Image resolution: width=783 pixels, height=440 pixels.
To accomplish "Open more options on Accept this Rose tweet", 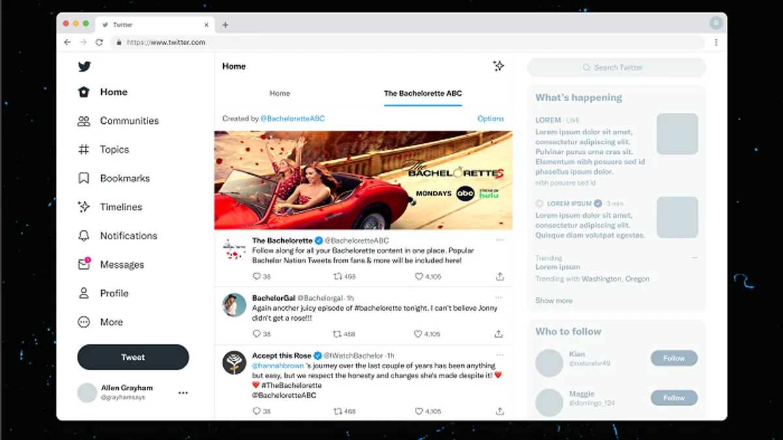I will click(500, 355).
